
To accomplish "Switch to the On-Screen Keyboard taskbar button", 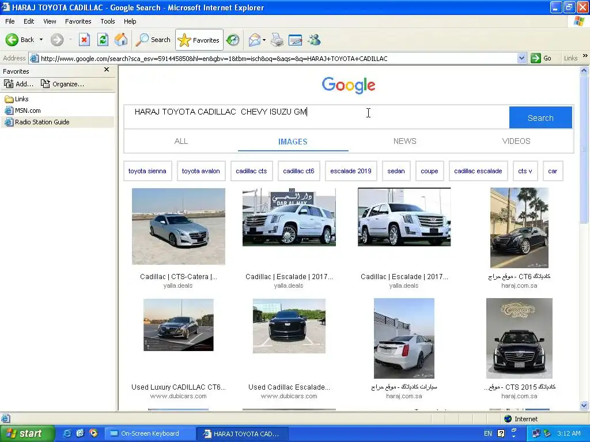I will point(150,434).
